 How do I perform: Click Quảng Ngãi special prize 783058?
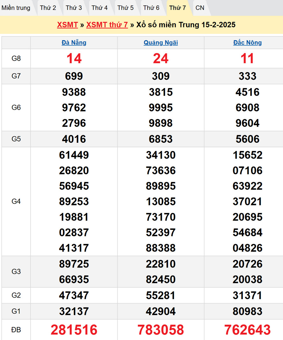[161, 330]
